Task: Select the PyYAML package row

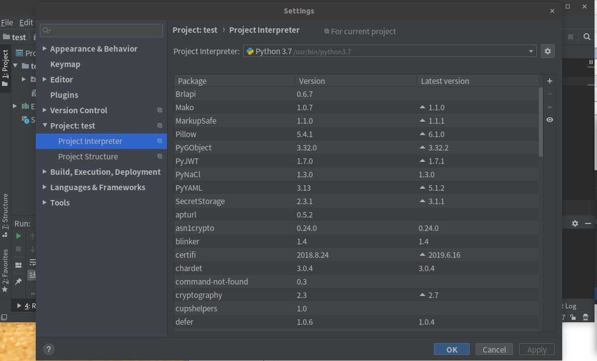Action: coord(356,188)
